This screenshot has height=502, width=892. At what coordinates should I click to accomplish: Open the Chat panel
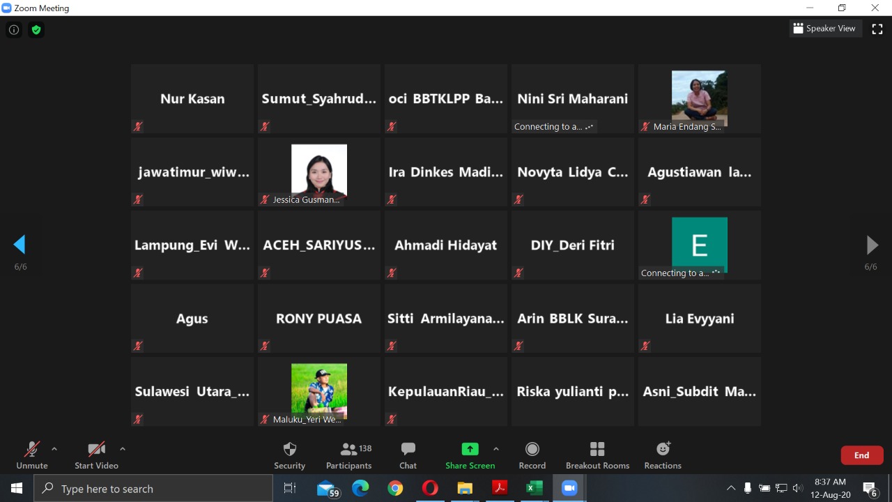point(408,455)
